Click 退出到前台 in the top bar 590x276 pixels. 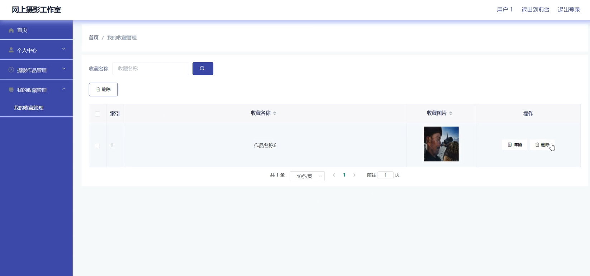point(535,10)
